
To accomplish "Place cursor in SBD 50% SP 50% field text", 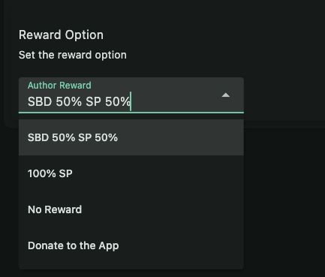I will pos(79,101).
